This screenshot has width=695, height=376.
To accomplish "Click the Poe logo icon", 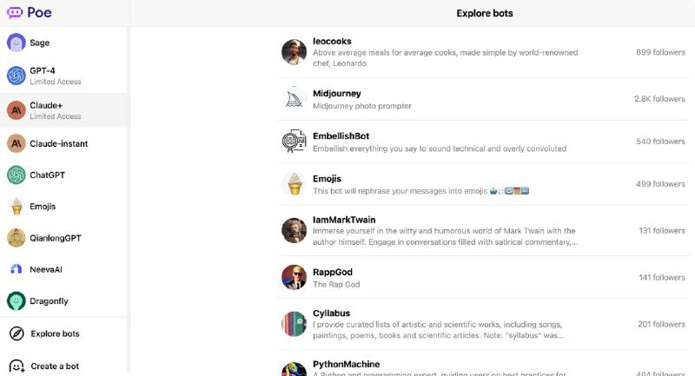I will (x=16, y=13).
